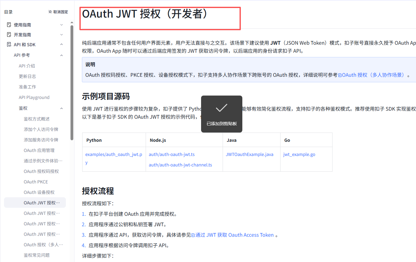The image size is (416, 262).
Task: Open the jwt_example.go link
Action: click(x=299, y=154)
